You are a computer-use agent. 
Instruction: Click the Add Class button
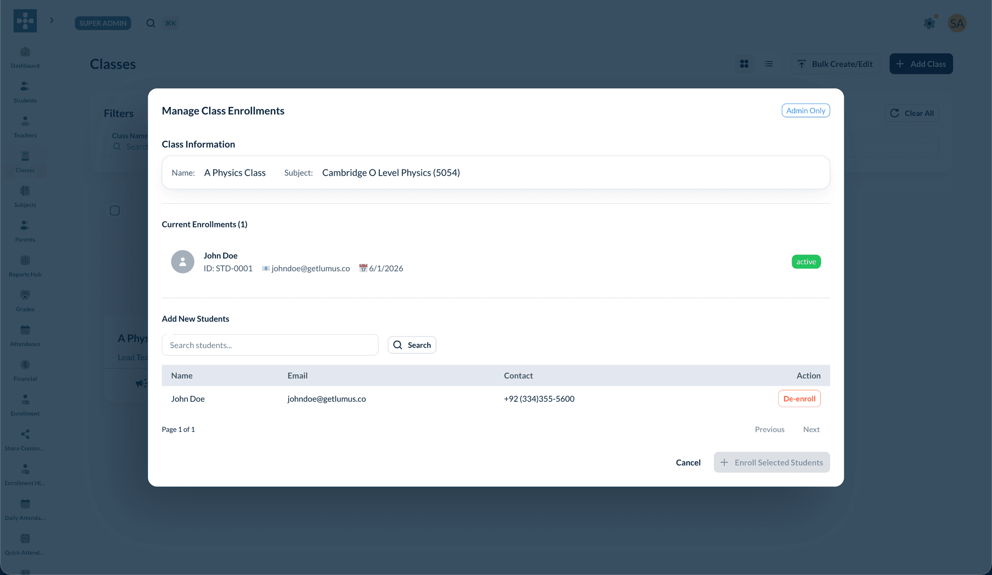click(921, 64)
